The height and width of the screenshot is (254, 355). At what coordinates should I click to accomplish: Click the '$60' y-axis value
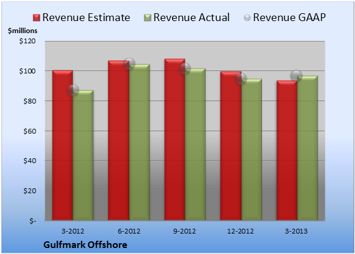pos(30,131)
